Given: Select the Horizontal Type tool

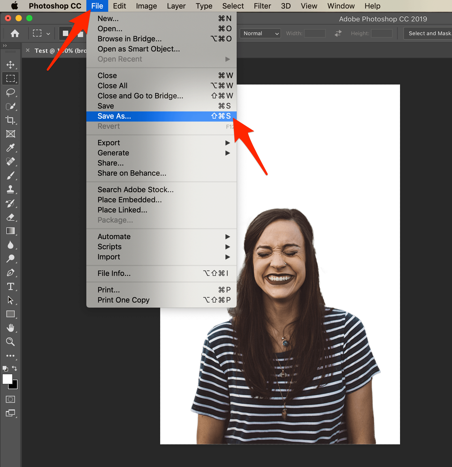Looking at the screenshot, I should (x=11, y=287).
